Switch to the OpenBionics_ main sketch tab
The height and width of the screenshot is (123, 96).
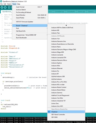[x=6, y=12]
